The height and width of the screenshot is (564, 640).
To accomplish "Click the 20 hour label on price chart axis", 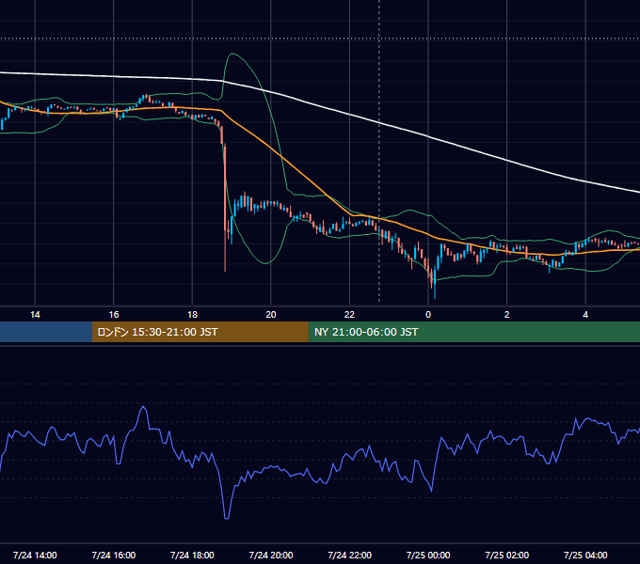I will click(271, 315).
